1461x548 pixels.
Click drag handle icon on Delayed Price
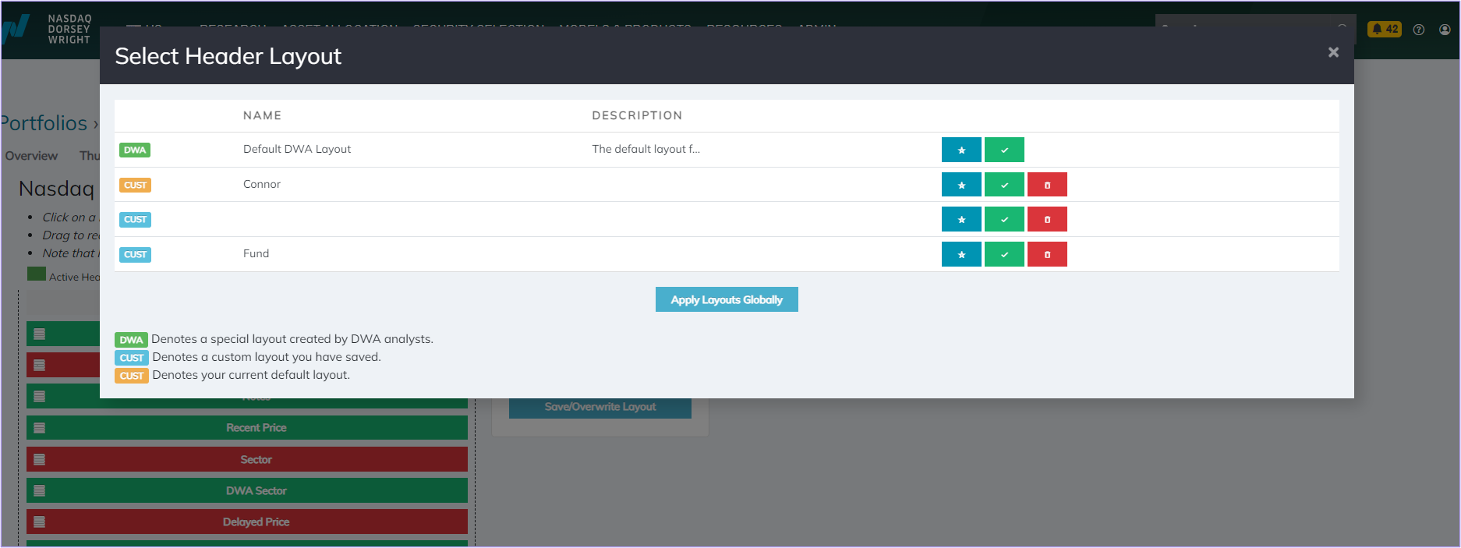tap(40, 521)
